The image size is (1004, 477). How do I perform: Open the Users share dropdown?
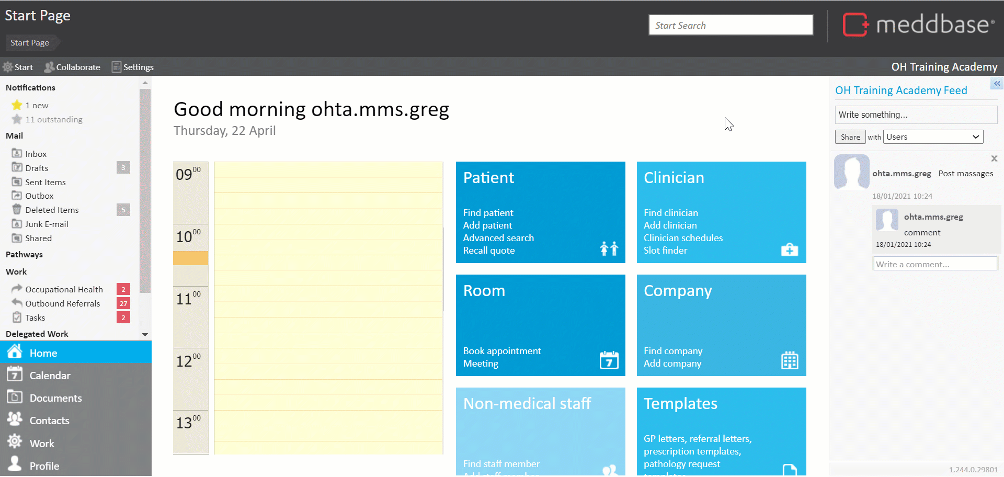point(933,137)
